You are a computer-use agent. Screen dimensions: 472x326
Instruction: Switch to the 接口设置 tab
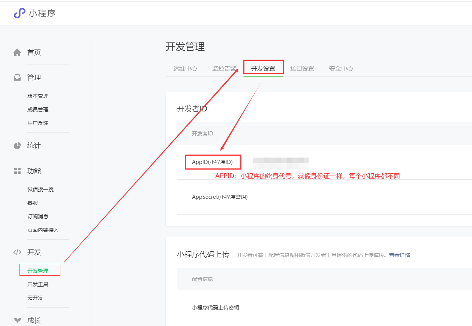(302, 69)
